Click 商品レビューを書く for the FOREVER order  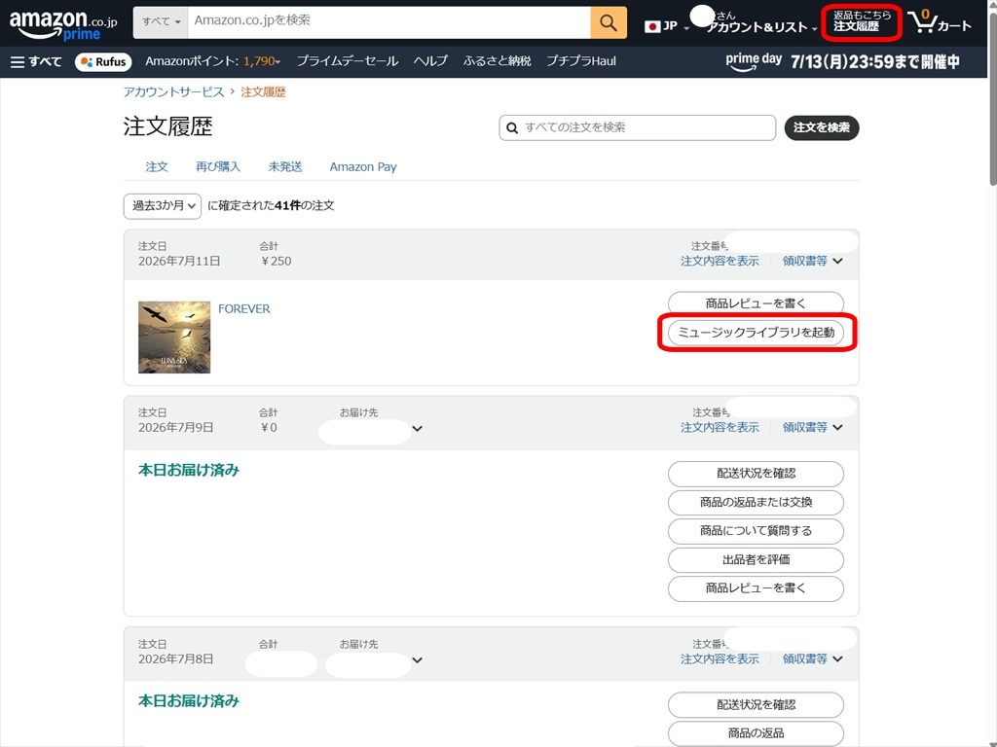click(756, 303)
